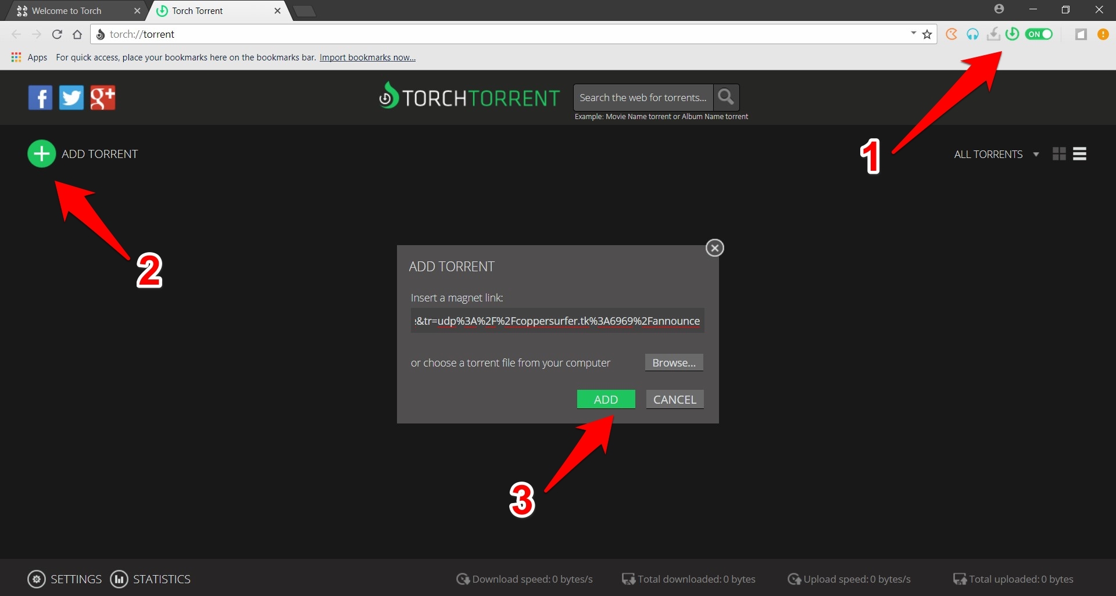The height and width of the screenshot is (596, 1116).
Task: Click Browse to choose torrent file
Action: 674,362
